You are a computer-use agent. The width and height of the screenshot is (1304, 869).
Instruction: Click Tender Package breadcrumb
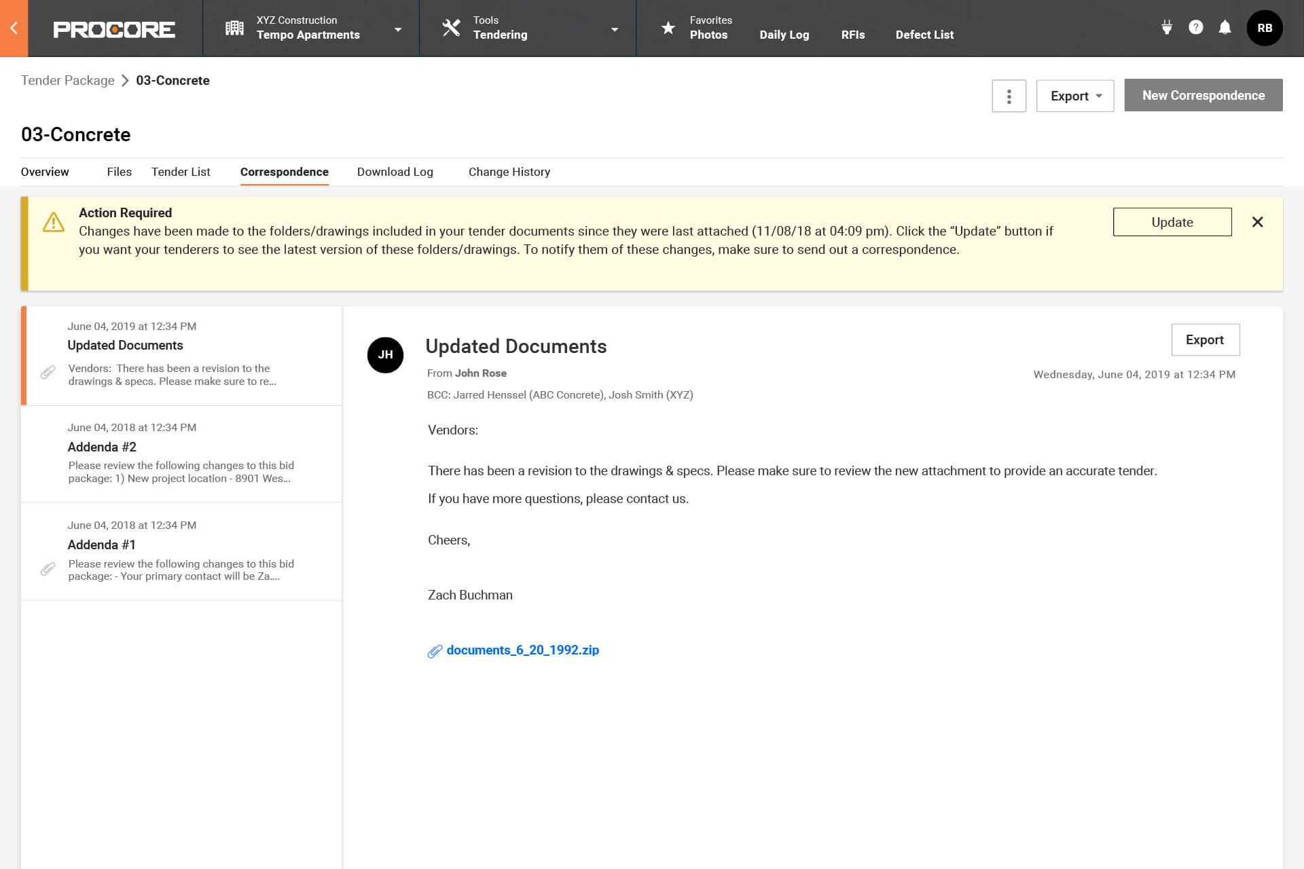click(x=67, y=80)
